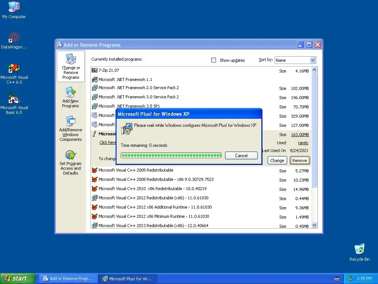
Task: Click the selected Microsoft Plus! exclamation icon
Action: (x=94, y=134)
